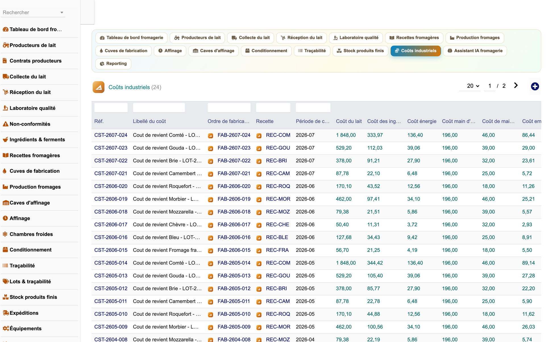Open record link CST-2607-024
The width and height of the screenshot is (553, 342).
(111, 135)
